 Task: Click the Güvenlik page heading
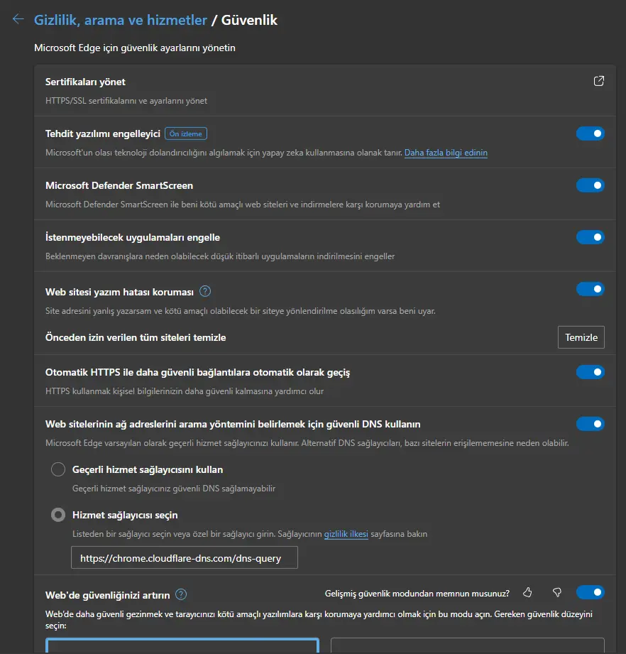pyautogui.click(x=249, y=20)
